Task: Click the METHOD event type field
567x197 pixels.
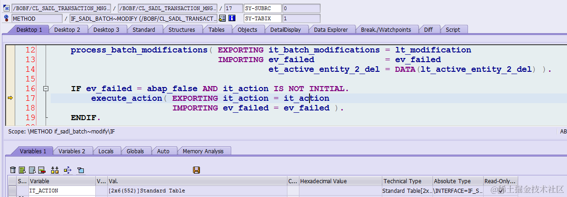Action: click(x=37, y=18)
